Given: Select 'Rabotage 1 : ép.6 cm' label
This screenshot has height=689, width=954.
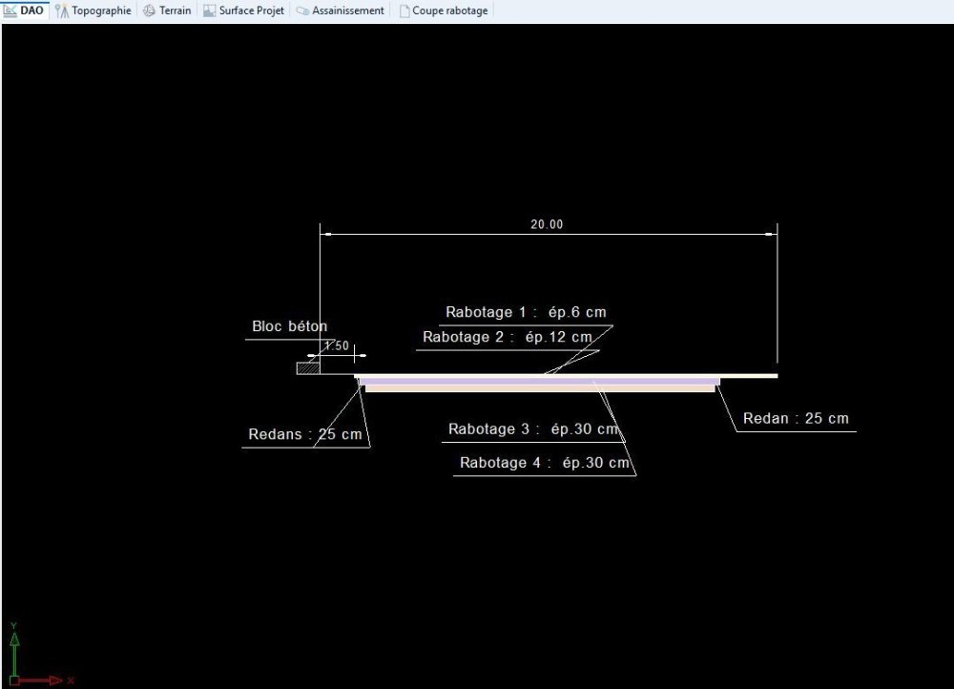Looking at the screenshot, I should [x=526, y=312].
